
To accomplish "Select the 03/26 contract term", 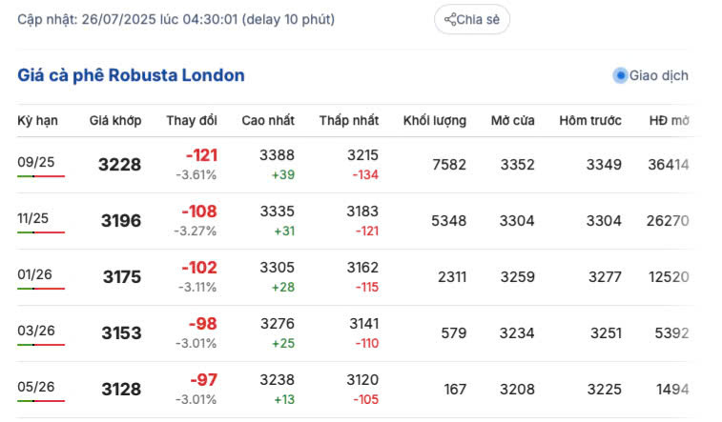I will (x=36, y=331).
